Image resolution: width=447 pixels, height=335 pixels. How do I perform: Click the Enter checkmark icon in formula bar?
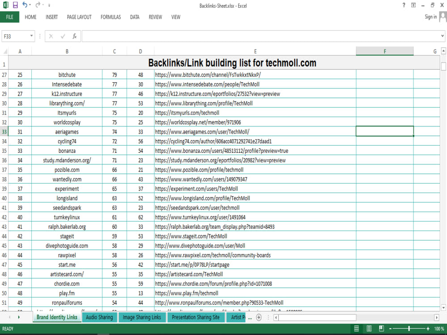[x=63, y=36]
